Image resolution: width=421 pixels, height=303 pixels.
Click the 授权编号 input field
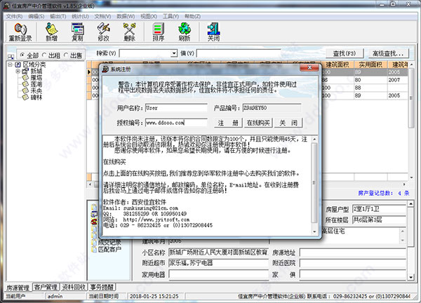pyautogui.click(x=176, y=123)
